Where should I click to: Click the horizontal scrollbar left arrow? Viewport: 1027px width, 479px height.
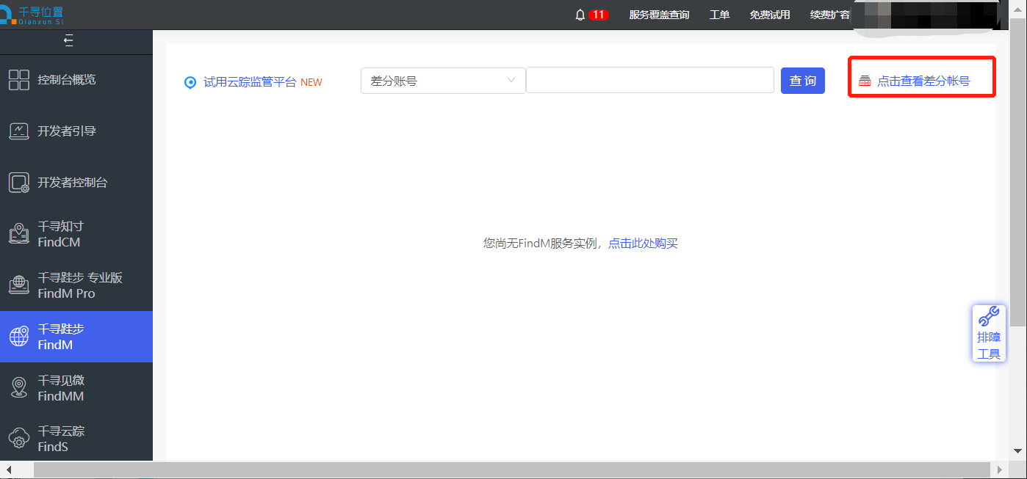click(9, 469)
